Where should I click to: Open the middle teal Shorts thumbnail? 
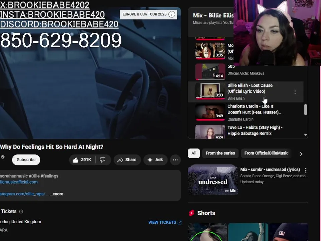coord(248,232)
